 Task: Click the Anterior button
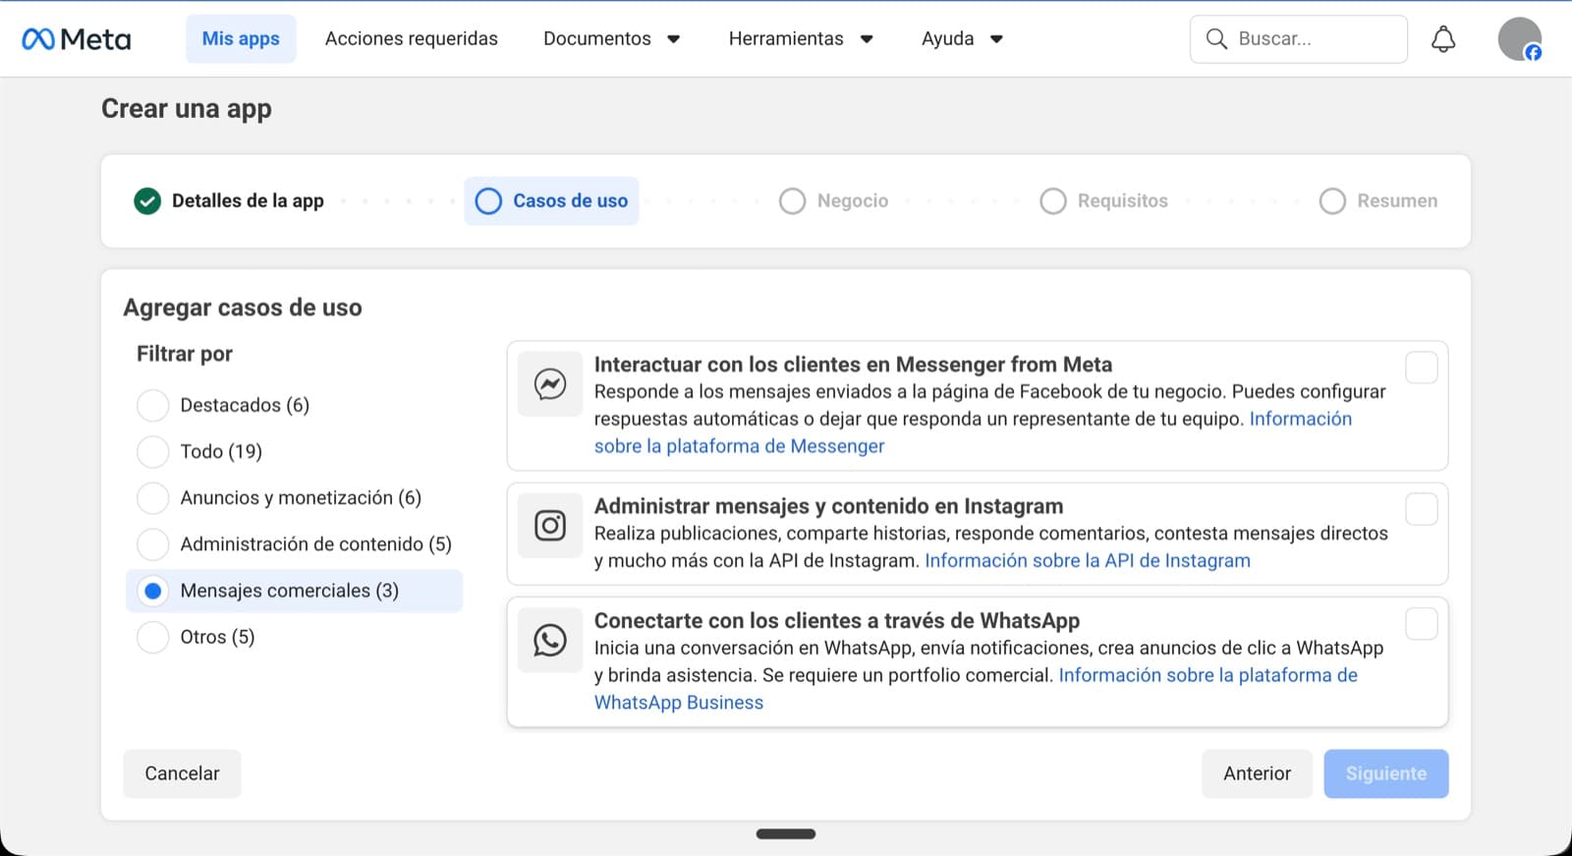tap(1257, 773)
